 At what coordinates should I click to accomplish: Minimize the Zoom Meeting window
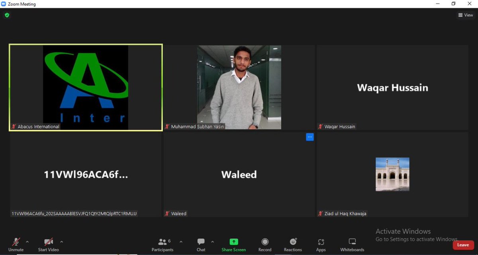[x=438, y=4]
